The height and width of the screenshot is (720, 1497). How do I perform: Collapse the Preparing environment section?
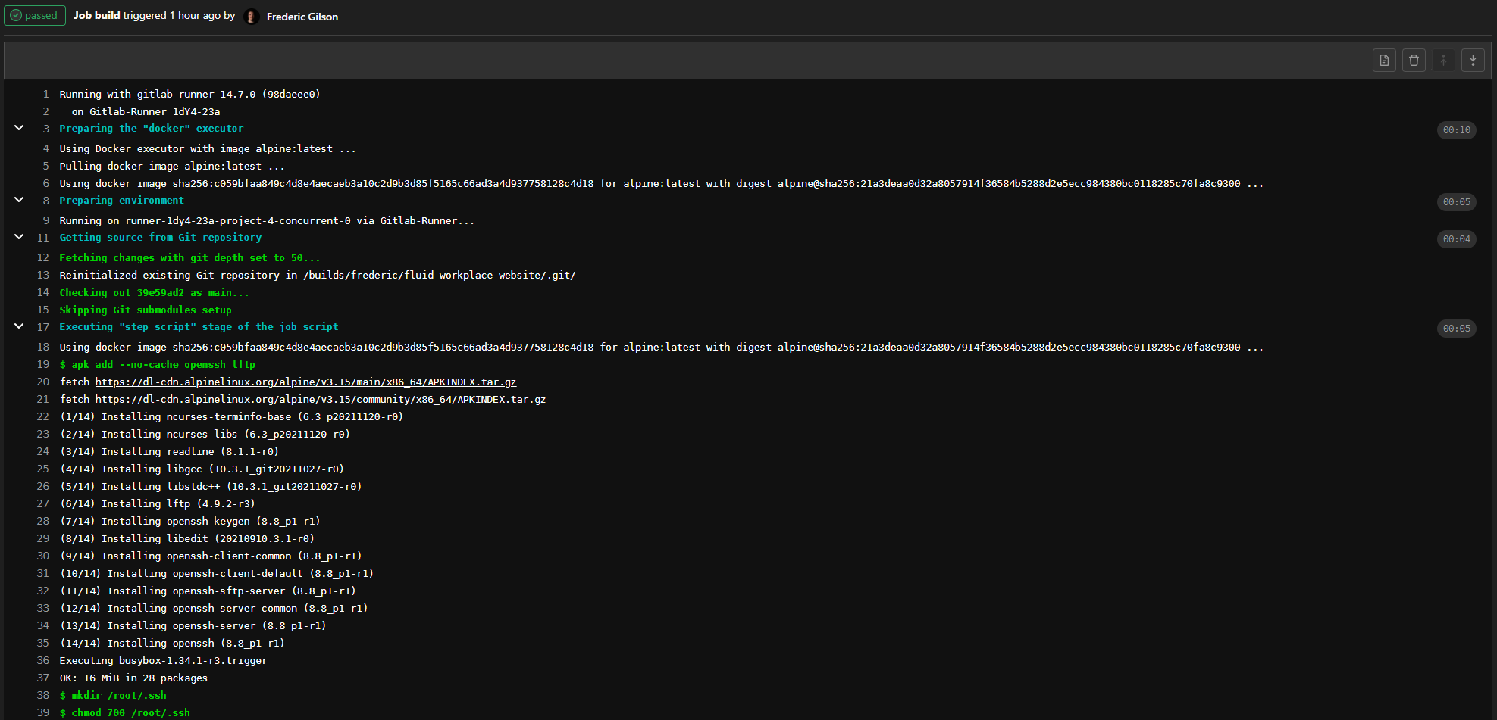point(19,200)
